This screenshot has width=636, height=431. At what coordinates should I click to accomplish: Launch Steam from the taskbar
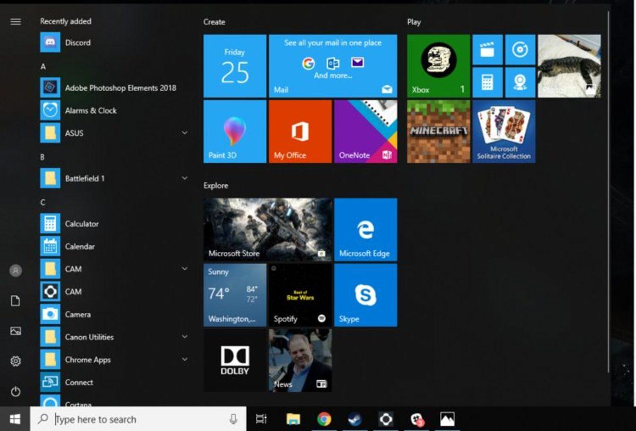point(355,419)
